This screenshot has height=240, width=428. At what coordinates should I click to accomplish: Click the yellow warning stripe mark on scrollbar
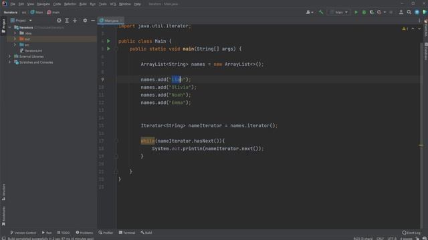pyautogui.click(x=421, y=145)
